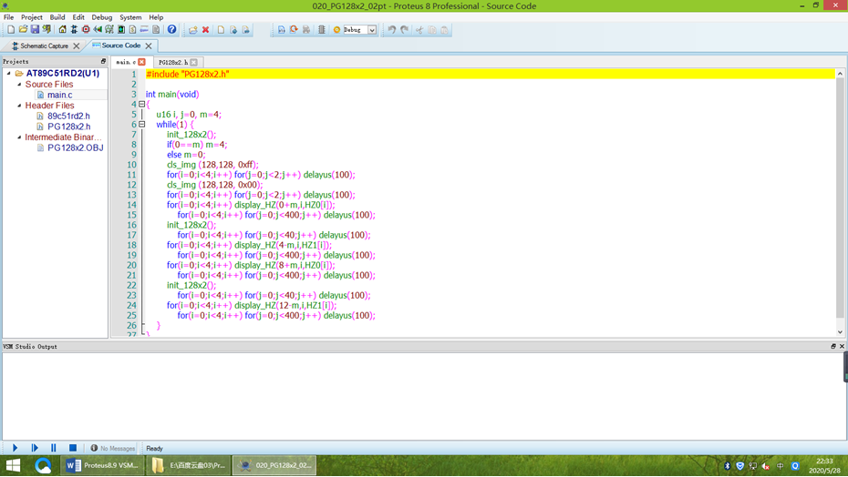Open the Project menu
This screenshot has width=848, height=477.
(31, 17)
